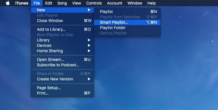Open the Help menu
The image size is (218, 110).
(x=152, y=3)
